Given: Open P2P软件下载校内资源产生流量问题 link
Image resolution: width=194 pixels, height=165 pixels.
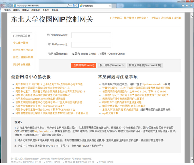Looking at the screenshot, I should [x=122, y=102].
